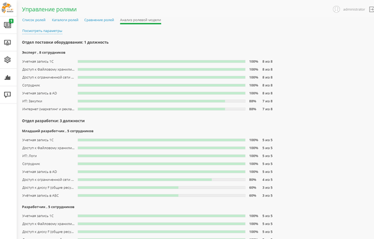Image resolution: width=374 pixels, height=239 pixels.
Task: Open the bar chart reports icon
Action: tap(7, 78)
